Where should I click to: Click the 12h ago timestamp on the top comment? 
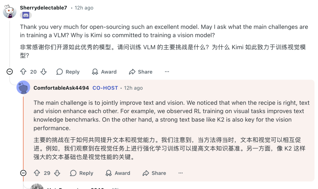84,8
